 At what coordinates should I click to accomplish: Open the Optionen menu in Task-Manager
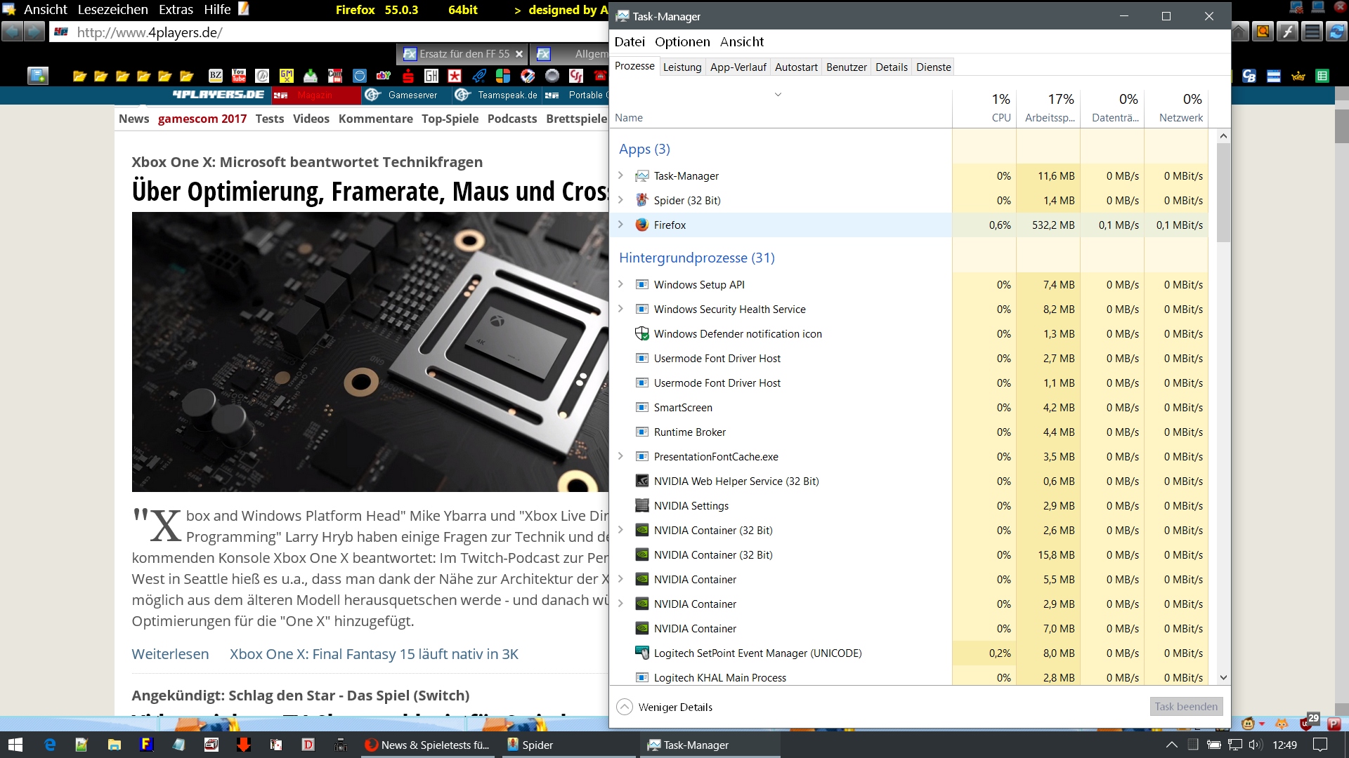pyautogui.click(x=682, y=42)
